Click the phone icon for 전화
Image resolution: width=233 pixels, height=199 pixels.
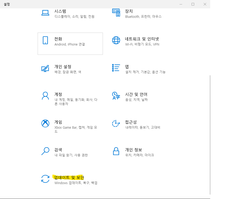(45, 40)
